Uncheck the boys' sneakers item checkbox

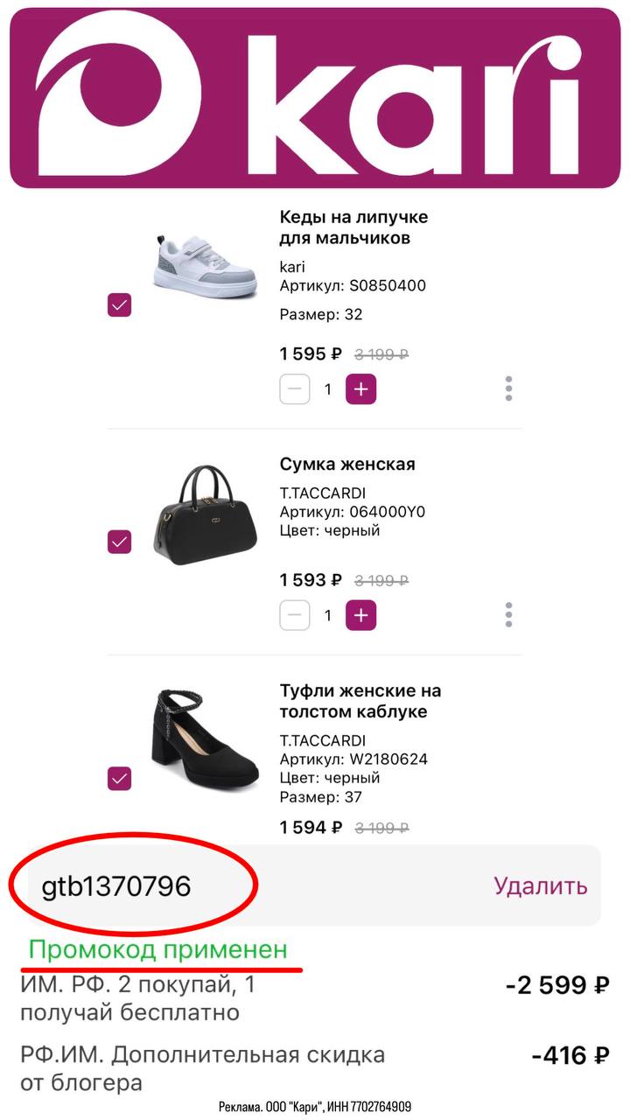pyautogui.click(x=119, y=305)
